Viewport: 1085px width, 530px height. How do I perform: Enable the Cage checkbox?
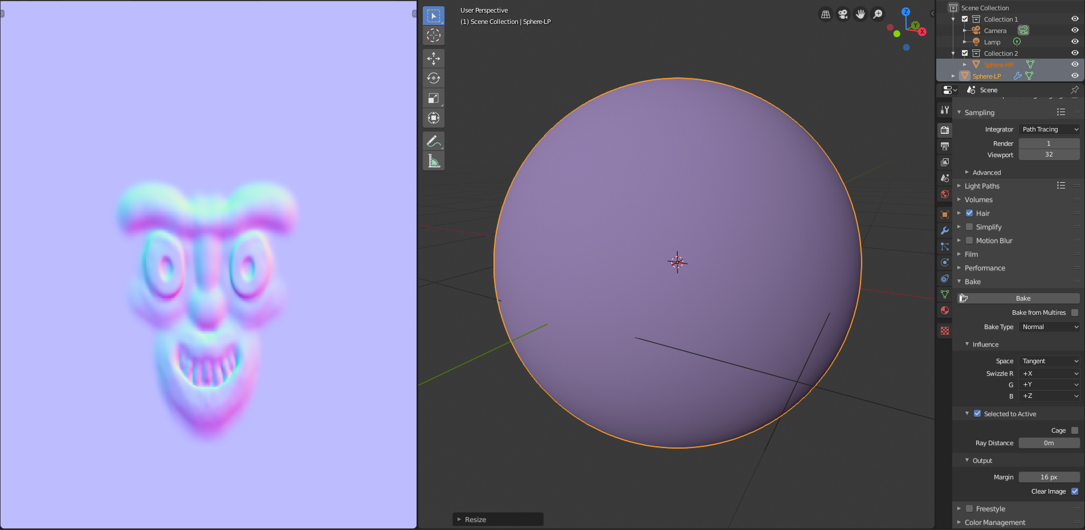click(1075, 430)
